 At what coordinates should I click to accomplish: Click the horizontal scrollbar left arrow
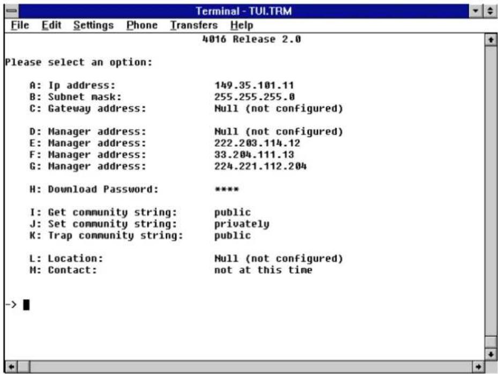pyautogui.click(x=11, y=367)
